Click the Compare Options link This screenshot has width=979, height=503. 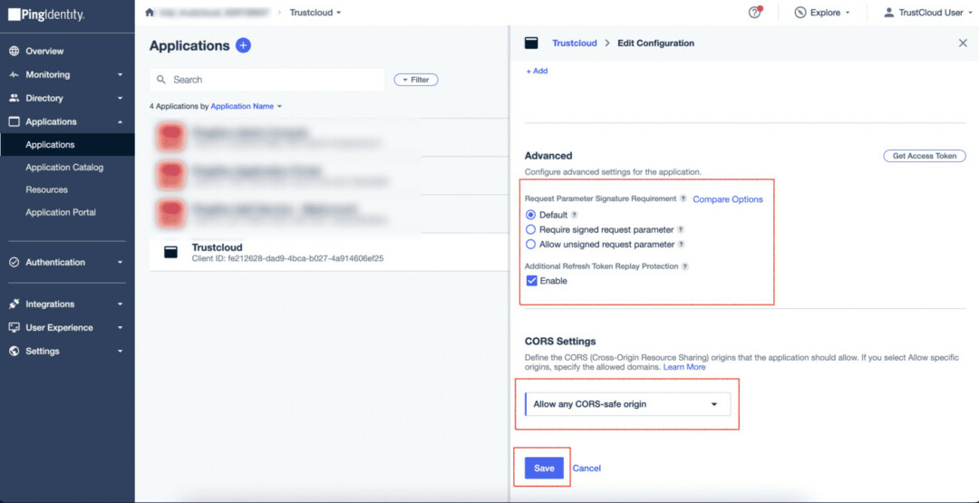coord(728,199)
